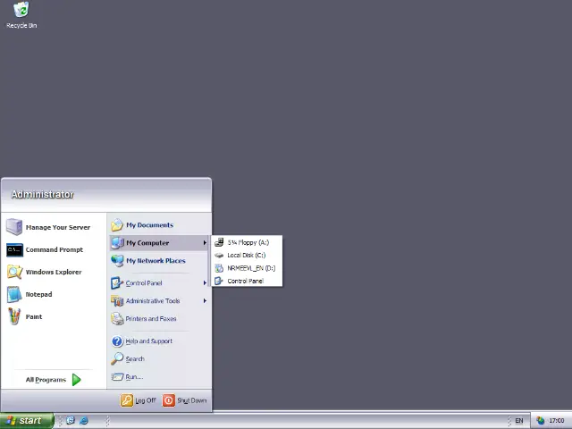Click the Control Panel icon in Start menu
Image resolution: width=572 pixels, height=429 pixels.
click(117, 283)
